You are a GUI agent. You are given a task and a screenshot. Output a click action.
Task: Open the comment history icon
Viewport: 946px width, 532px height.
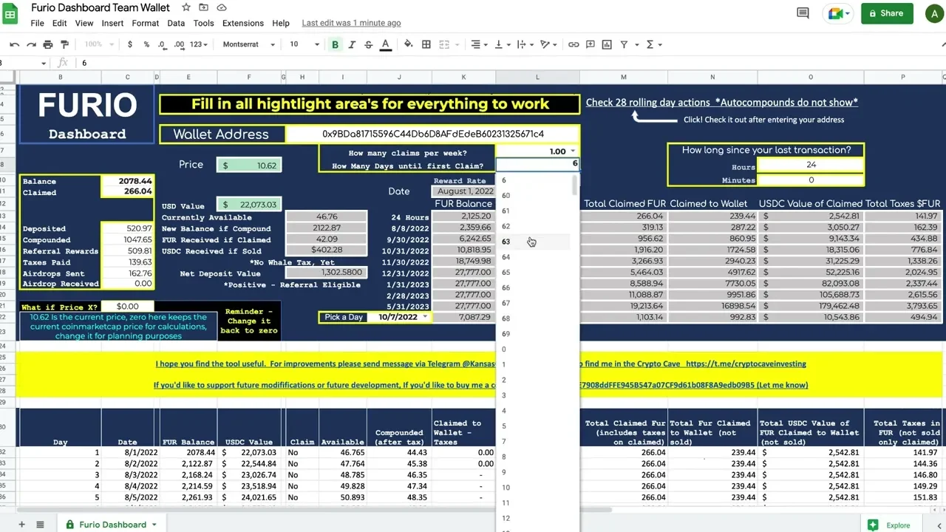coord(803,13)
